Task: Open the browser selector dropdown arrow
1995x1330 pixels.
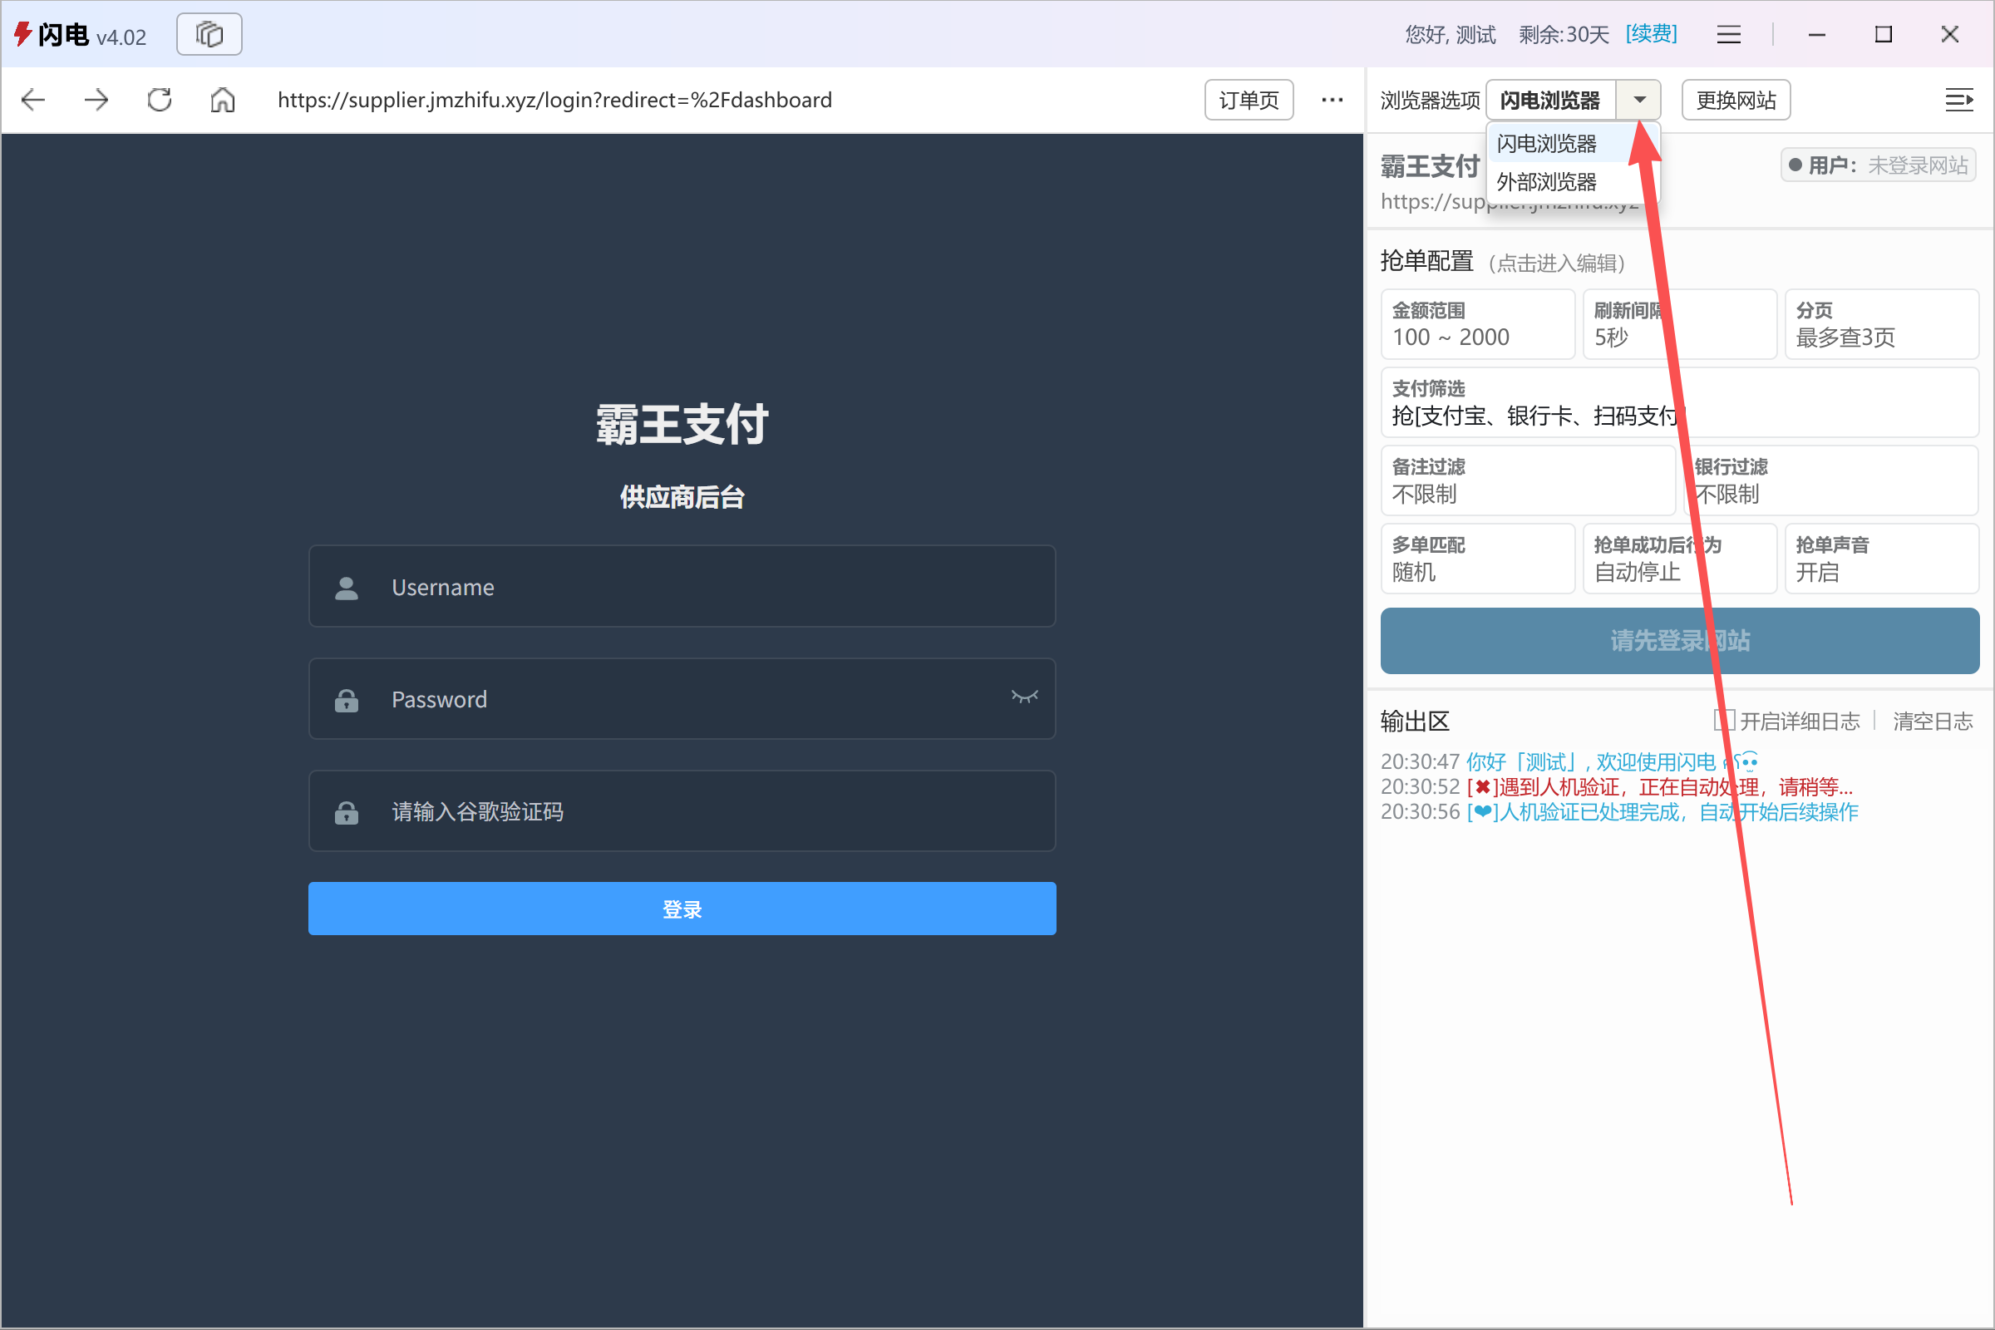Action: pos(1638,99)
